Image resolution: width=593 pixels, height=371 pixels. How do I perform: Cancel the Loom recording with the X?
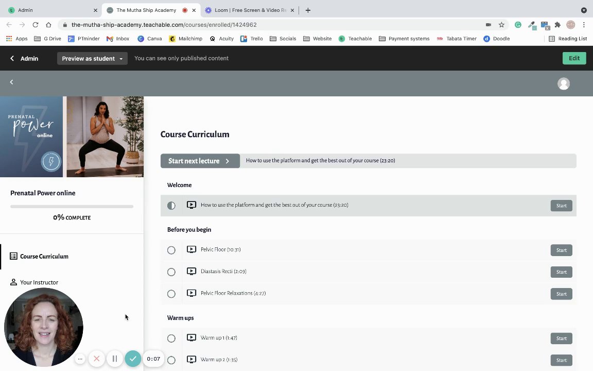coord(96,359)
